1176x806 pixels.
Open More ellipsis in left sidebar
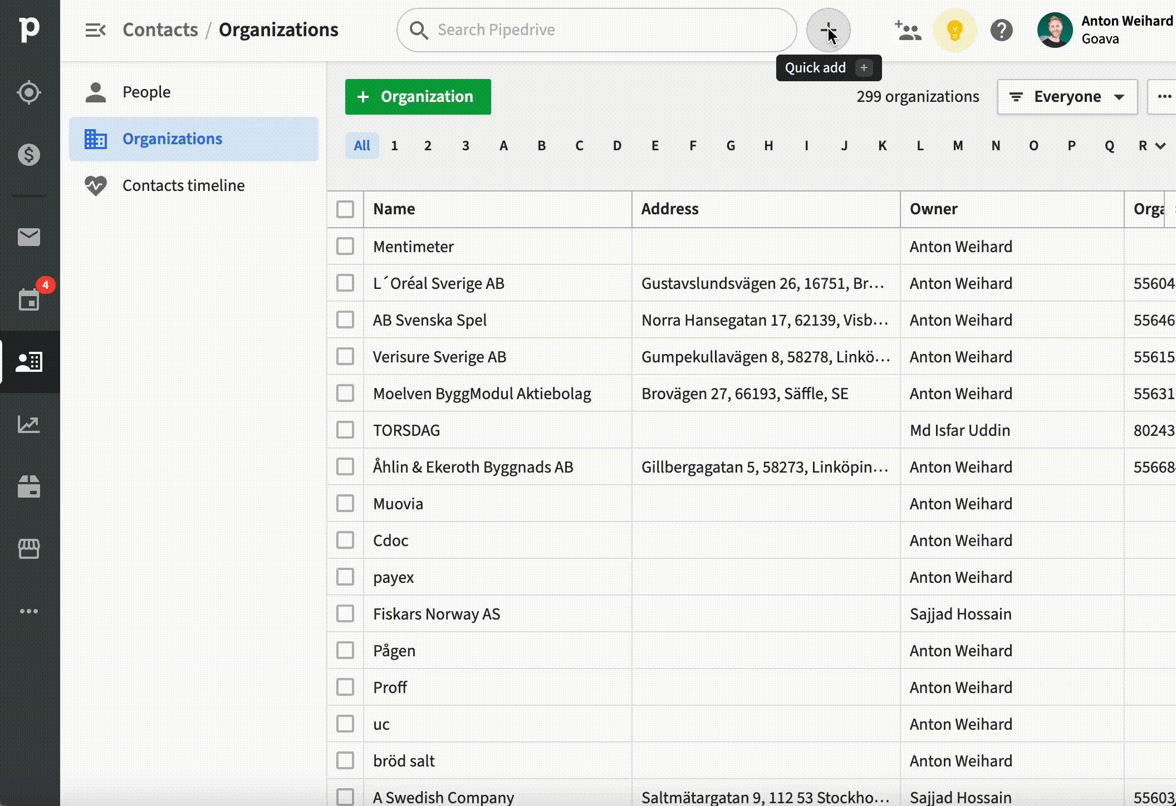(x=29, y=611)
